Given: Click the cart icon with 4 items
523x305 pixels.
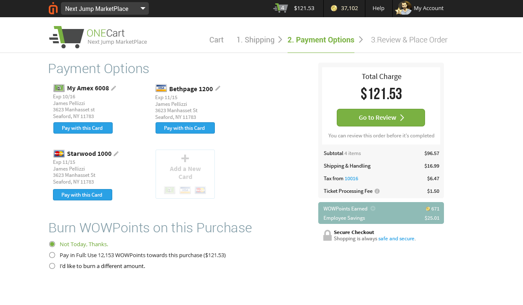Looking at the screenshot, I should 280,8.
